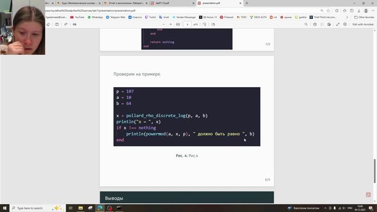Open a new browser tab

tap(247, 3)
